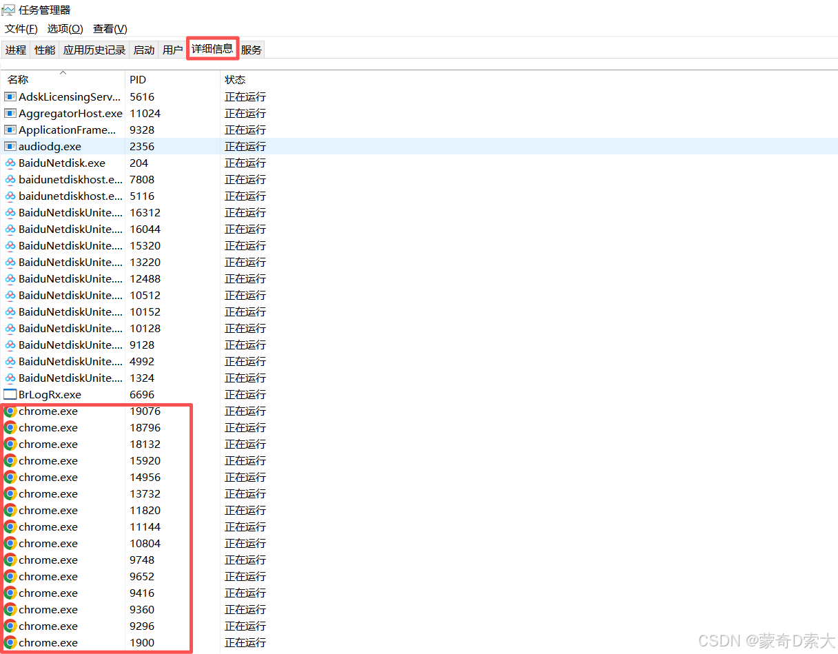Screen dimensions: 838x654
Task: Click the 正在运行 status for PID 5616
Action: tap(245, 96)
